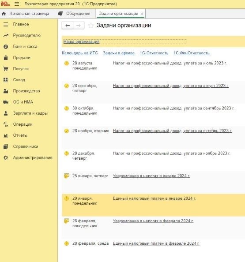Open the Руководителю section

coord(27,35)
